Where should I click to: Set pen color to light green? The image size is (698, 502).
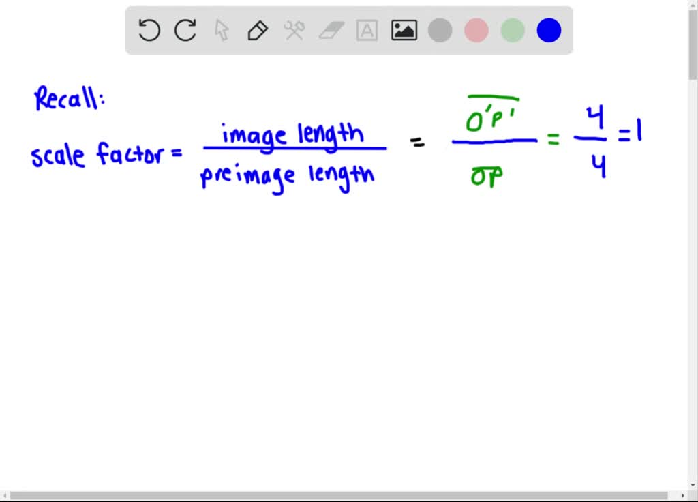[513, 30]
